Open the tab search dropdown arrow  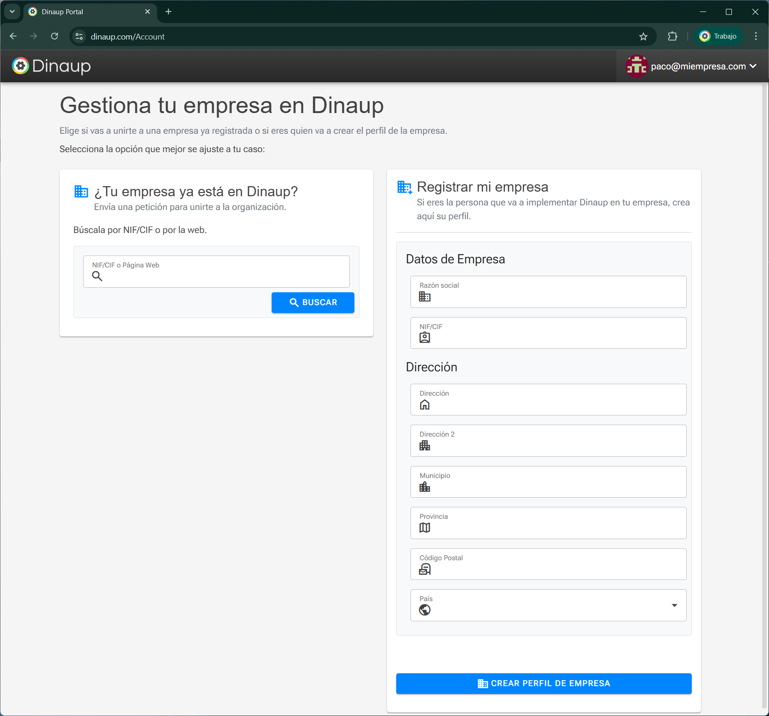tap(12, 11)
